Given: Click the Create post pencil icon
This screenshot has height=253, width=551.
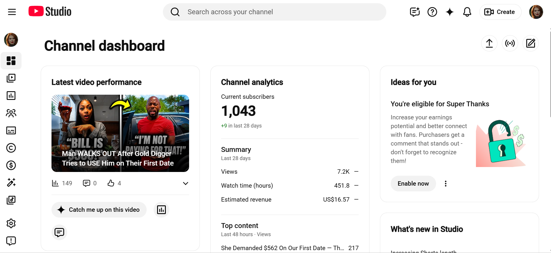Looking at the screenshot, I should click(531, 43).
